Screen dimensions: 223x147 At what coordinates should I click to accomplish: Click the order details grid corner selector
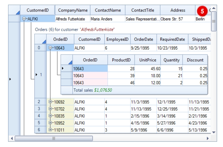(x=67, y=60)
